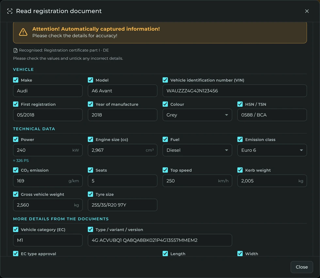This screenshot has height=278, width=320.
Task: Edit the Make field containing Audi
Action: tap(48, 91)
